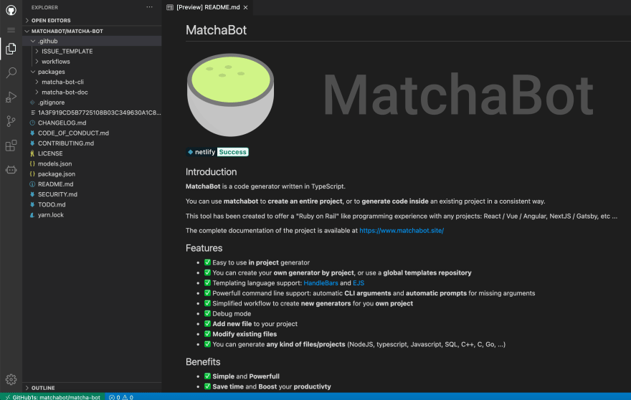The image size is (631, 400).
Task: Click the CHANGELOG.md clock icon
Action: click(32, 123)
